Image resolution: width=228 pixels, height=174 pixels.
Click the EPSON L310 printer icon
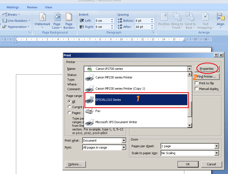coord(90,100)
